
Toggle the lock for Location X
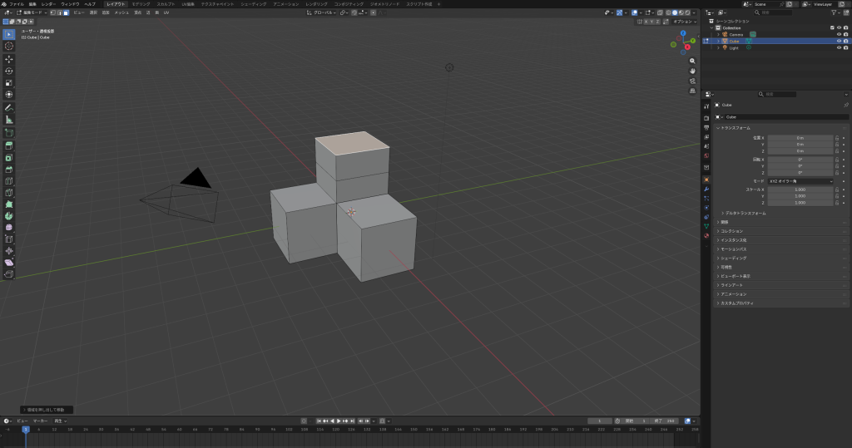(837, 137)
